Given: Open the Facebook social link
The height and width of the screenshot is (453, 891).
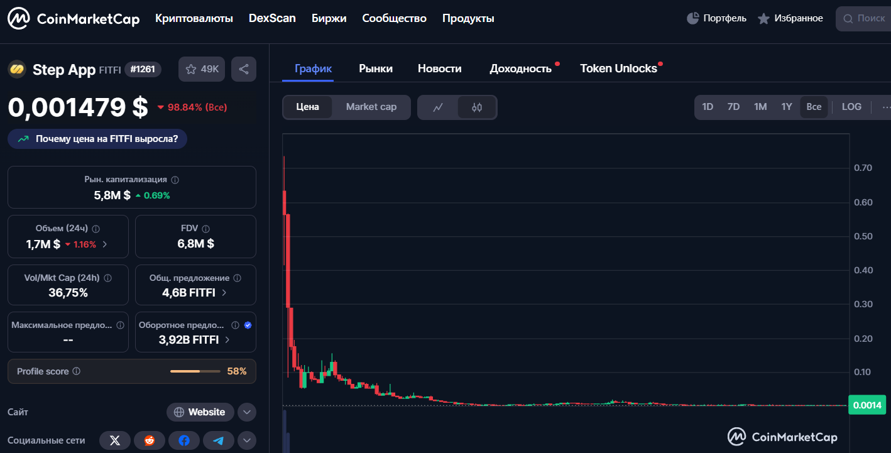Looking at the screenshot, I should click(184, 440).
